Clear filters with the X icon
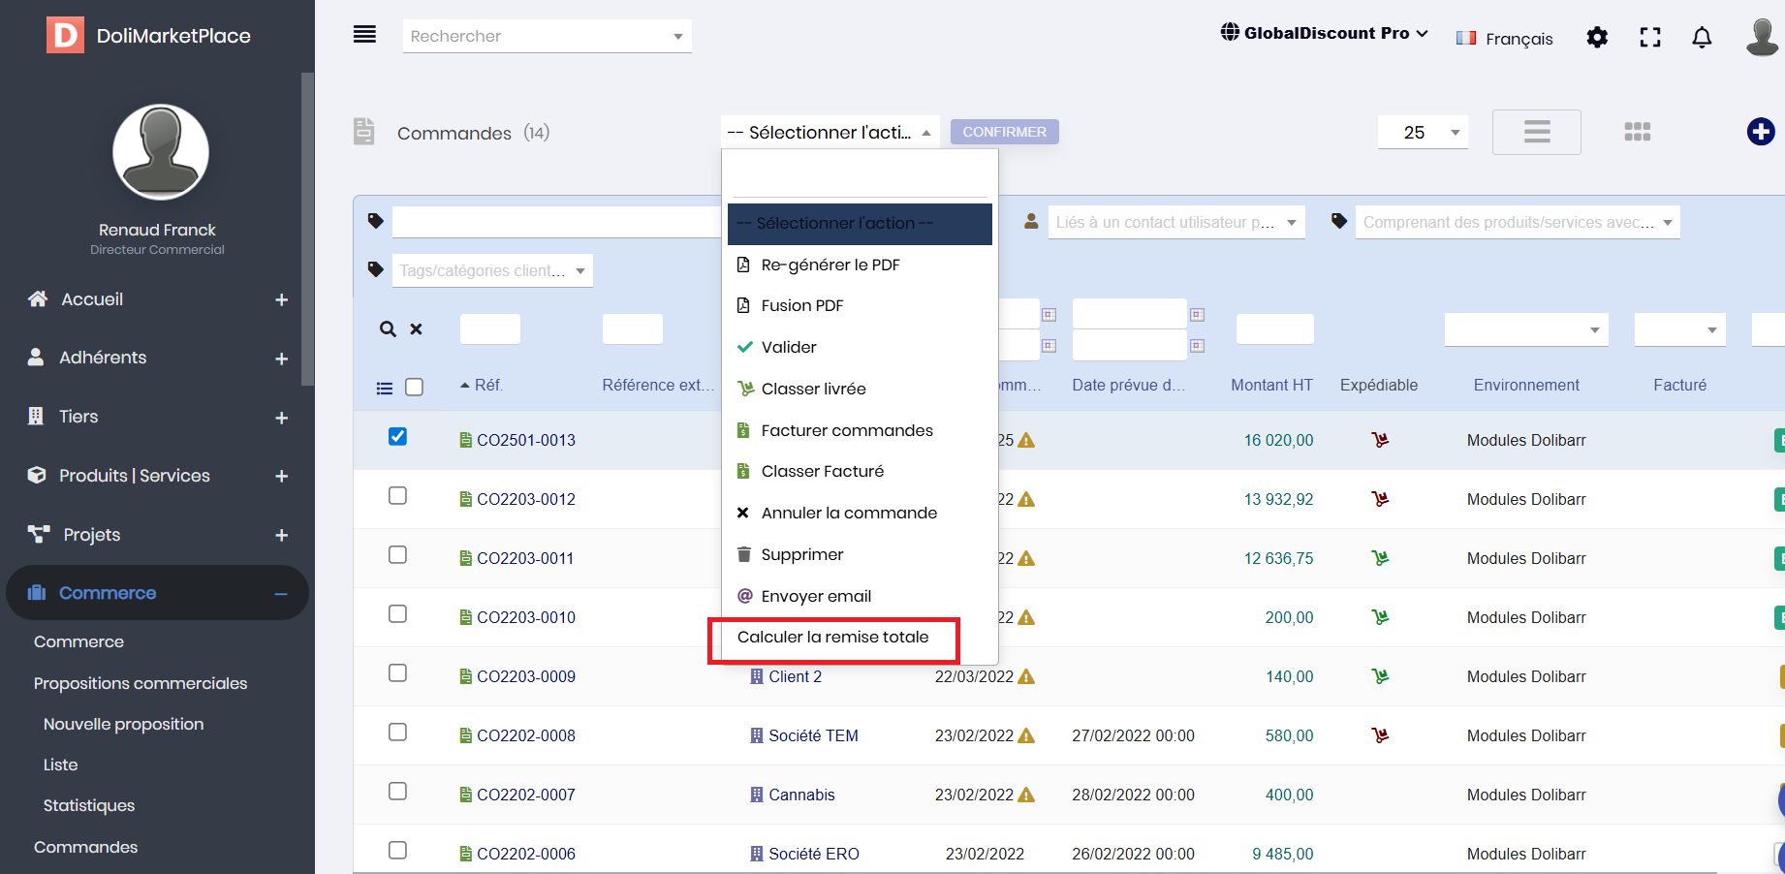The width and height of the screenshot is (1785, 874). click(x=416, y=329)
